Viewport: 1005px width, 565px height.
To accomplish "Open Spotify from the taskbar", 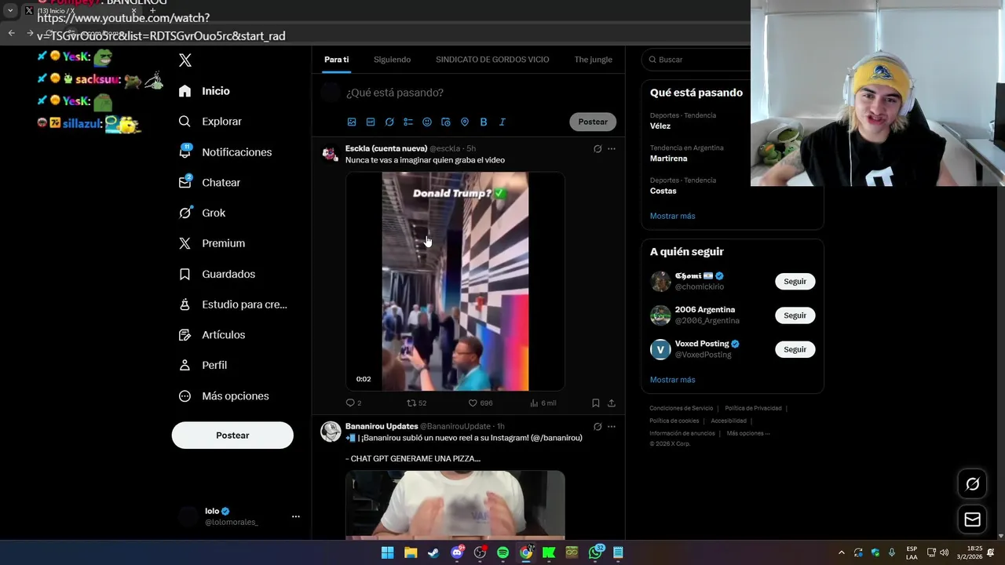I will pos(502,552).
